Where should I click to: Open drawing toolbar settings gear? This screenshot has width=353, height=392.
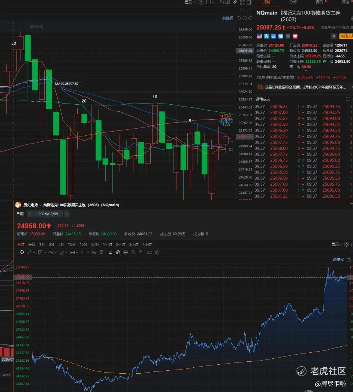pos(157,252)
